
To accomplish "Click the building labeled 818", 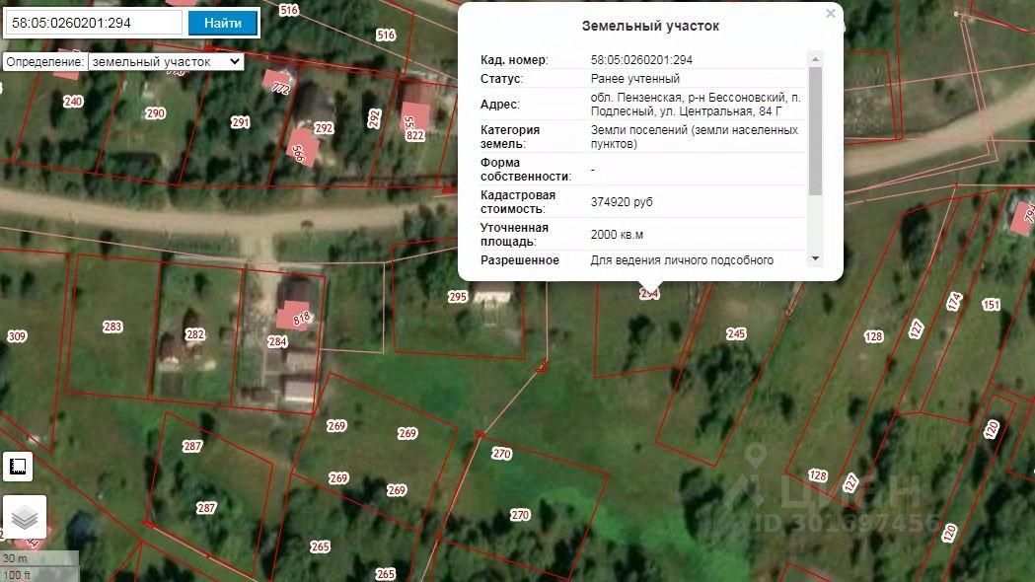I will [294, 316].
